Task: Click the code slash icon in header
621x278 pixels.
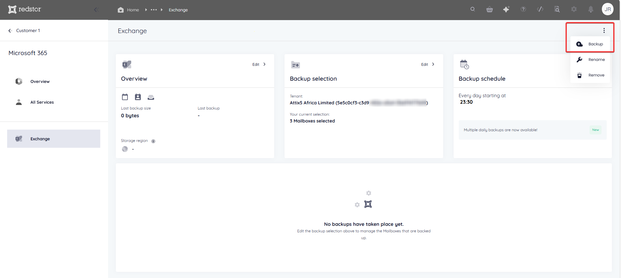Action: pyautogui.click(x=540, y=9)
